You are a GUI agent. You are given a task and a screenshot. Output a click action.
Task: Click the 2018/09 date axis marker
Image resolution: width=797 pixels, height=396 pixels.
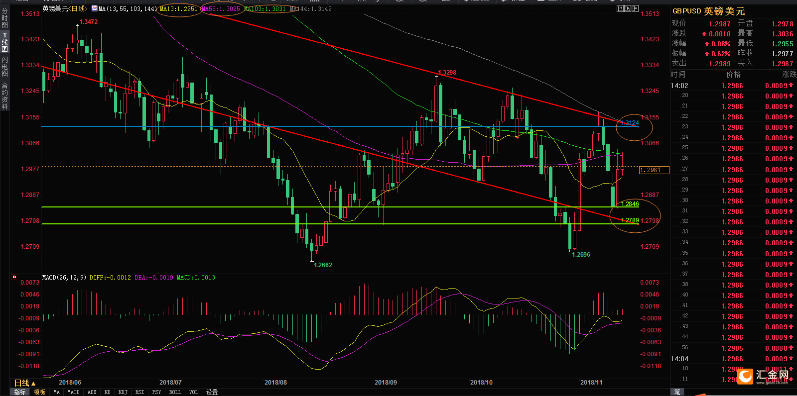(386, 383)
